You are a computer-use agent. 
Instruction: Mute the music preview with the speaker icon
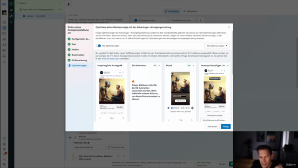[192, 108]
